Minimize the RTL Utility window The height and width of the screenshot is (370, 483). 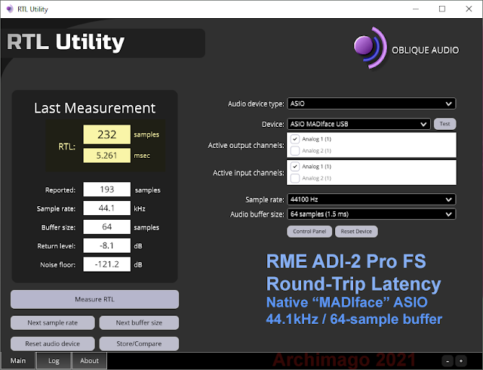416,9
